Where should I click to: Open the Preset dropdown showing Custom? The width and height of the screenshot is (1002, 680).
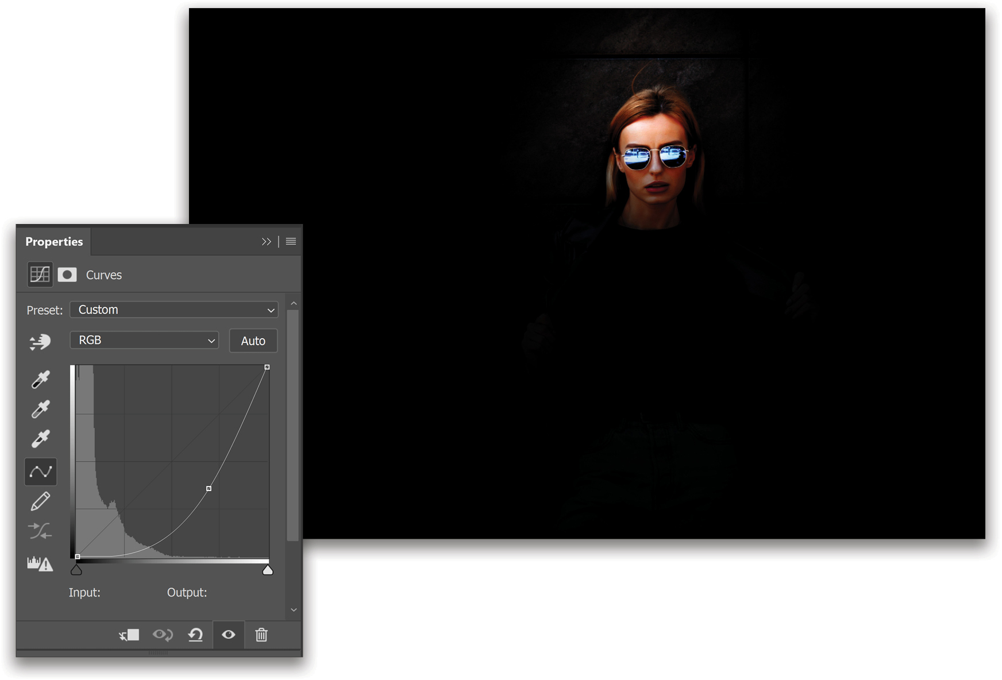pyautogui.click(x=174, y=310)
